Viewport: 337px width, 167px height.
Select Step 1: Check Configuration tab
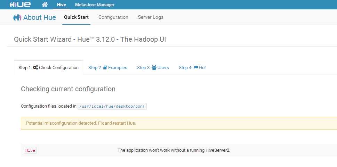48,68
